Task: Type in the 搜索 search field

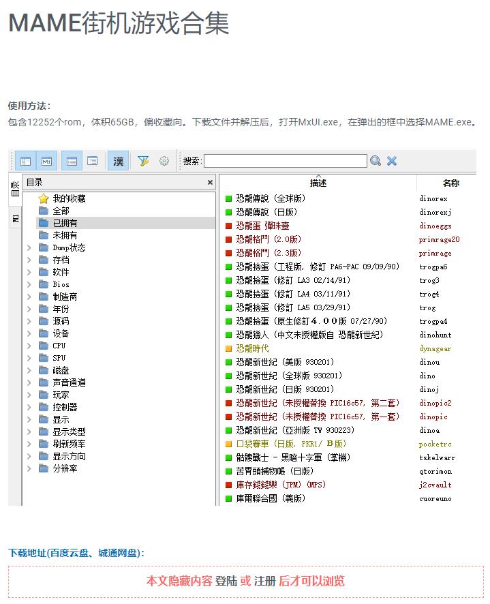Action: (285, 162)
